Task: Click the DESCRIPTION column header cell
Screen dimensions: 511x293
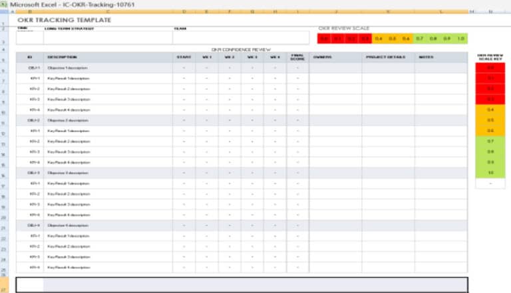Action: pyautogui.click(x=108, y=57)
